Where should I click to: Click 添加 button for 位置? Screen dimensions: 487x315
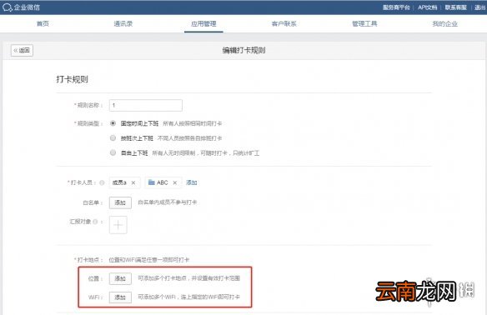tap(120, 278)
